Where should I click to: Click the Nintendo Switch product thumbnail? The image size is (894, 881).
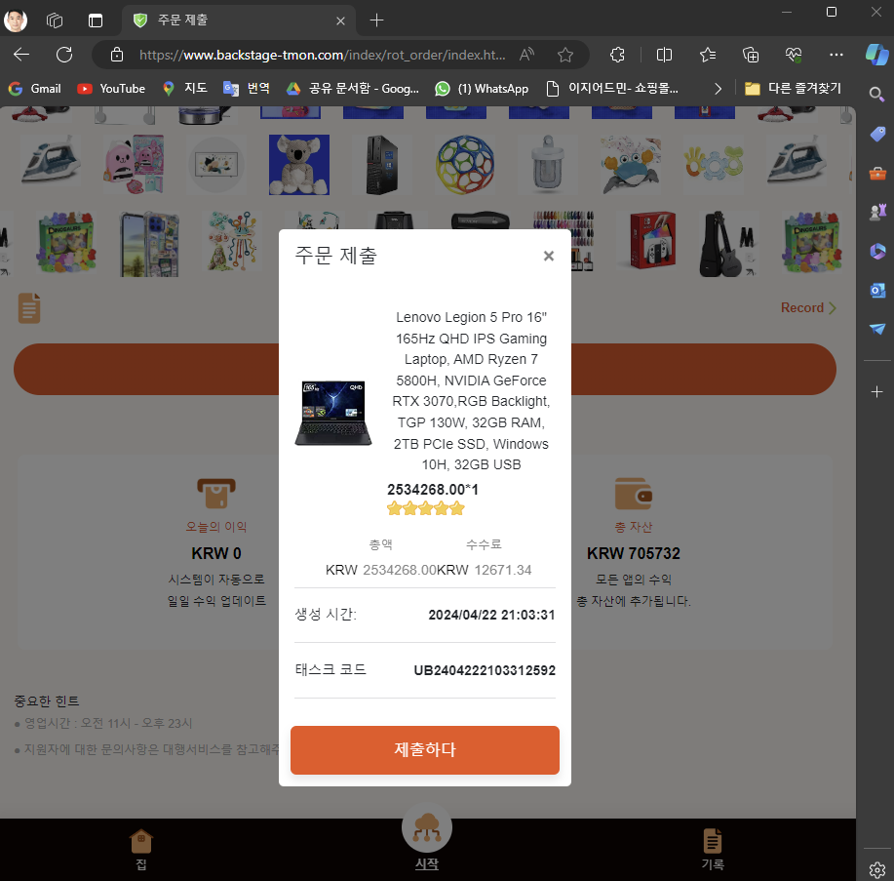(x=653, y=240)
